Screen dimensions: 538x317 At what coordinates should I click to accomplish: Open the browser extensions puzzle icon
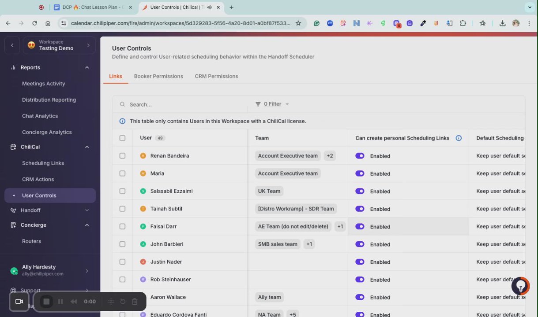pyautogui.click(x=463, y=23)
